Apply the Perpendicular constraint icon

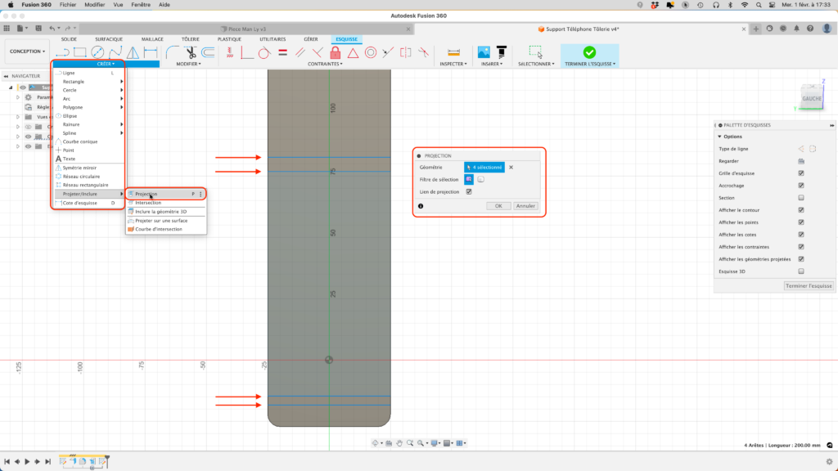[x=318, y=52]
